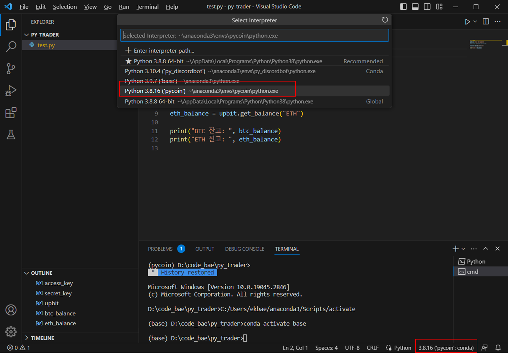508x353 pixels.
Task: Open editor More Actions ellipsis
Action: tap(498, 21)
